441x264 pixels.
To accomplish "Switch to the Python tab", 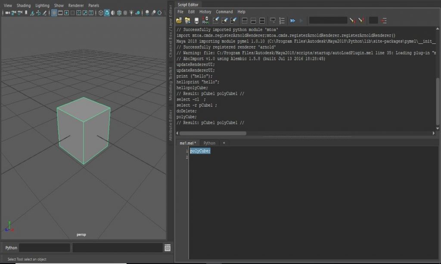I will coord(209,143).
